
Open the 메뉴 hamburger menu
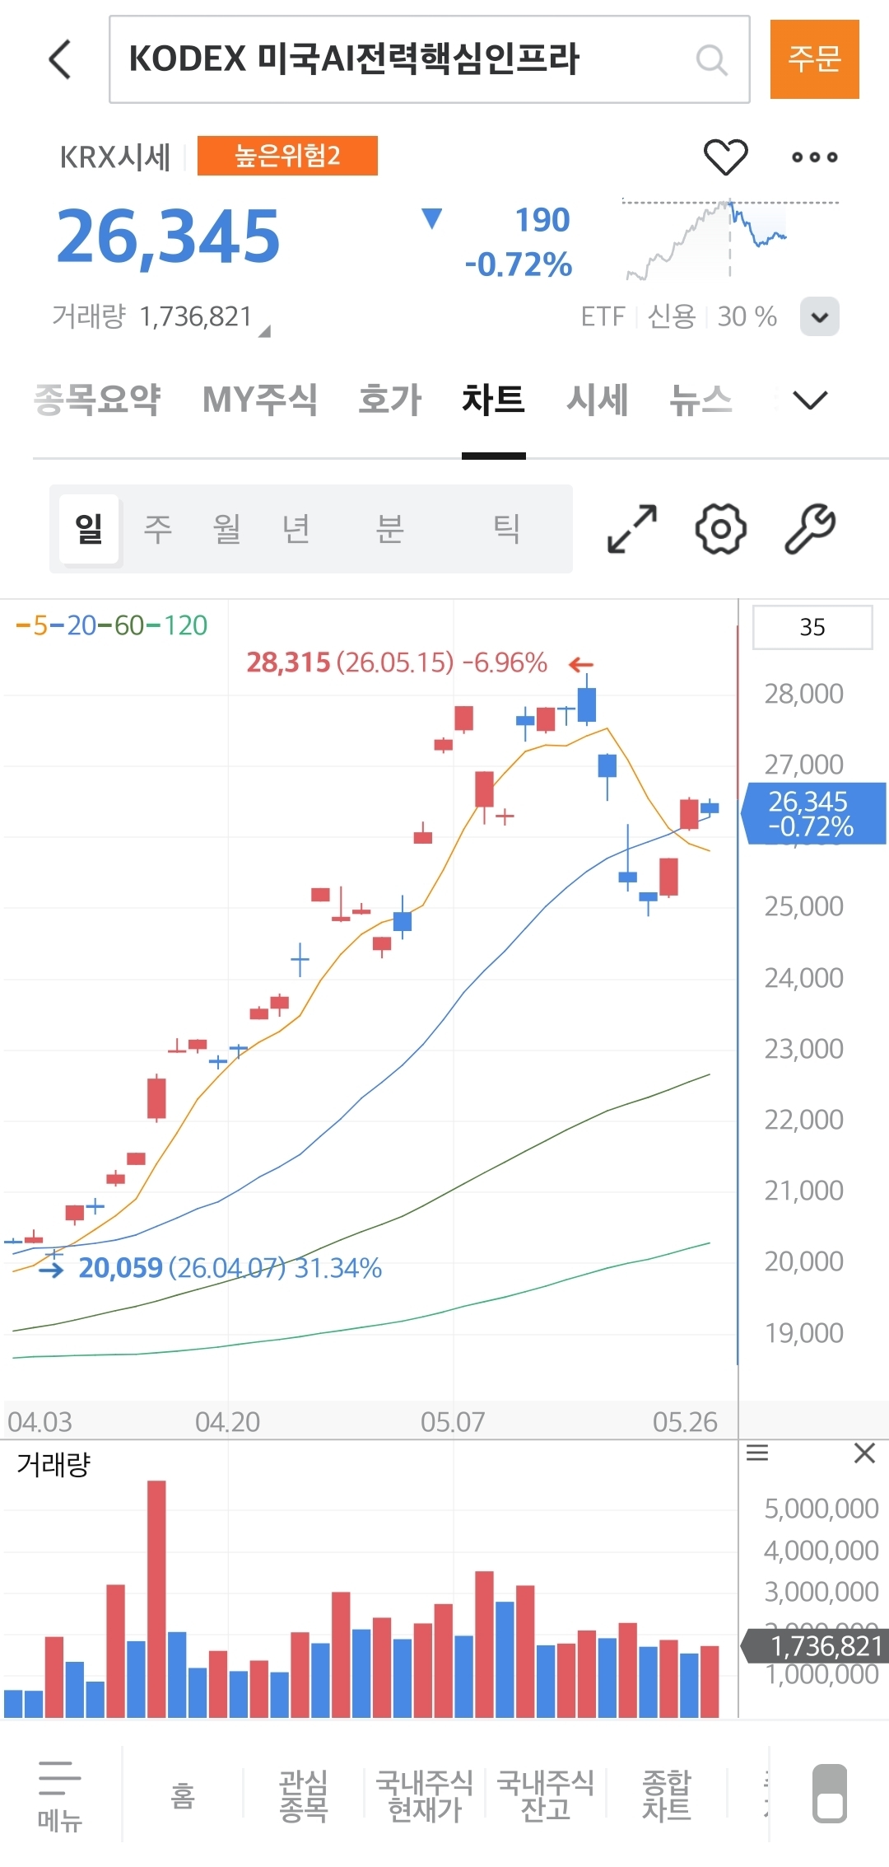[x=60, y=1795]
